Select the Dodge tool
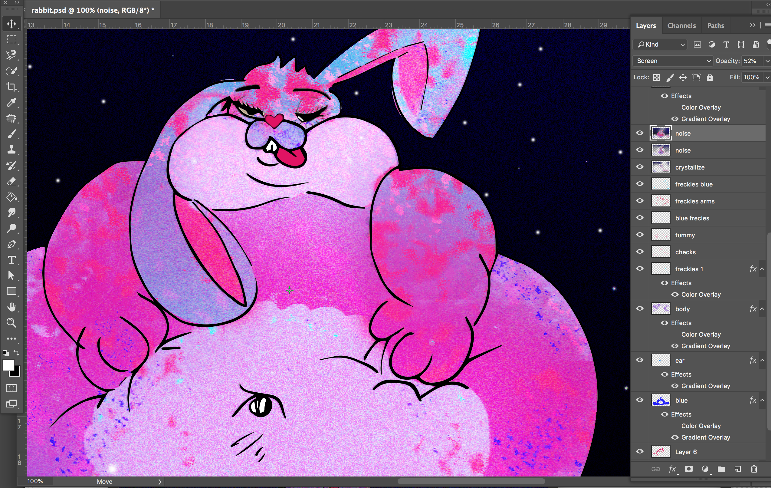Viewport: 771px width, 488px height. point(11,228)
